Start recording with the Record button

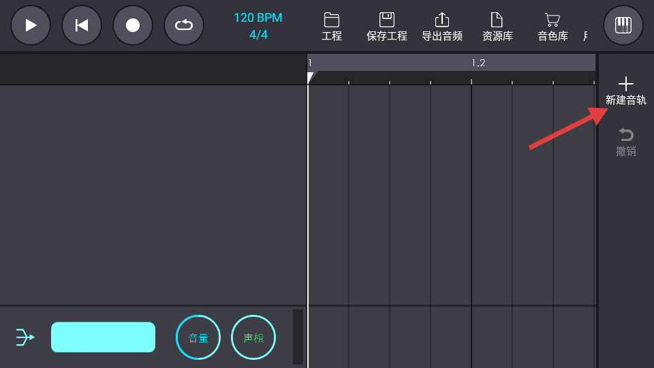click(x=133, y=25)
